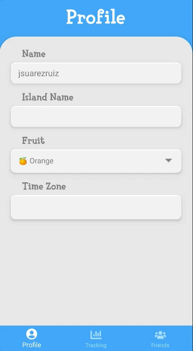This screenshot has width=193, height=351.
Task: Click the empty Time Zone field
Action: pyautogui.click(x=96, y=207)
